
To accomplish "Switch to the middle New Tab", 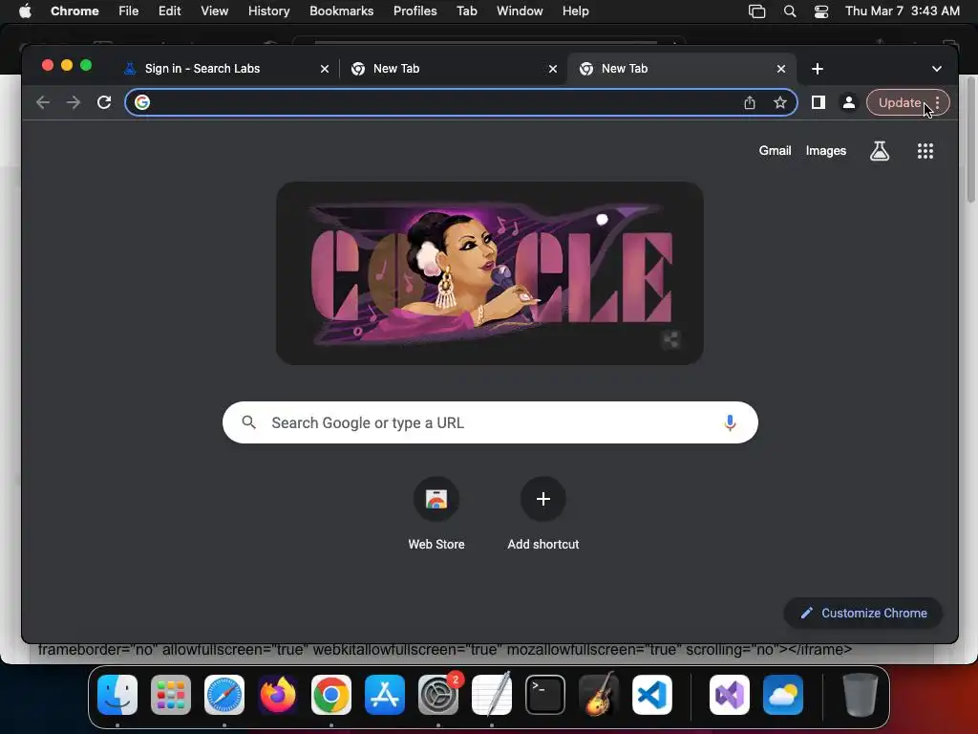I will 396,69.
